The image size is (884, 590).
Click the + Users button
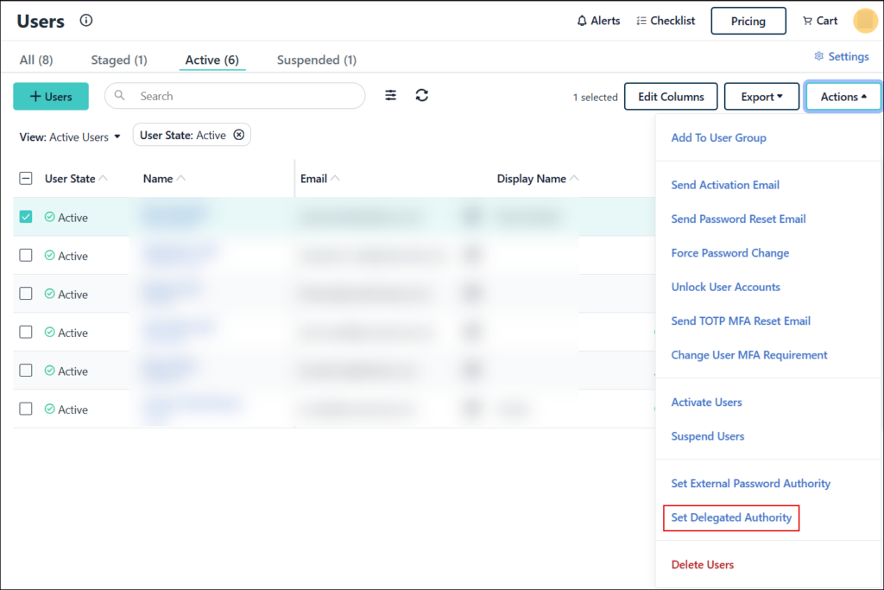coord(51,97)
